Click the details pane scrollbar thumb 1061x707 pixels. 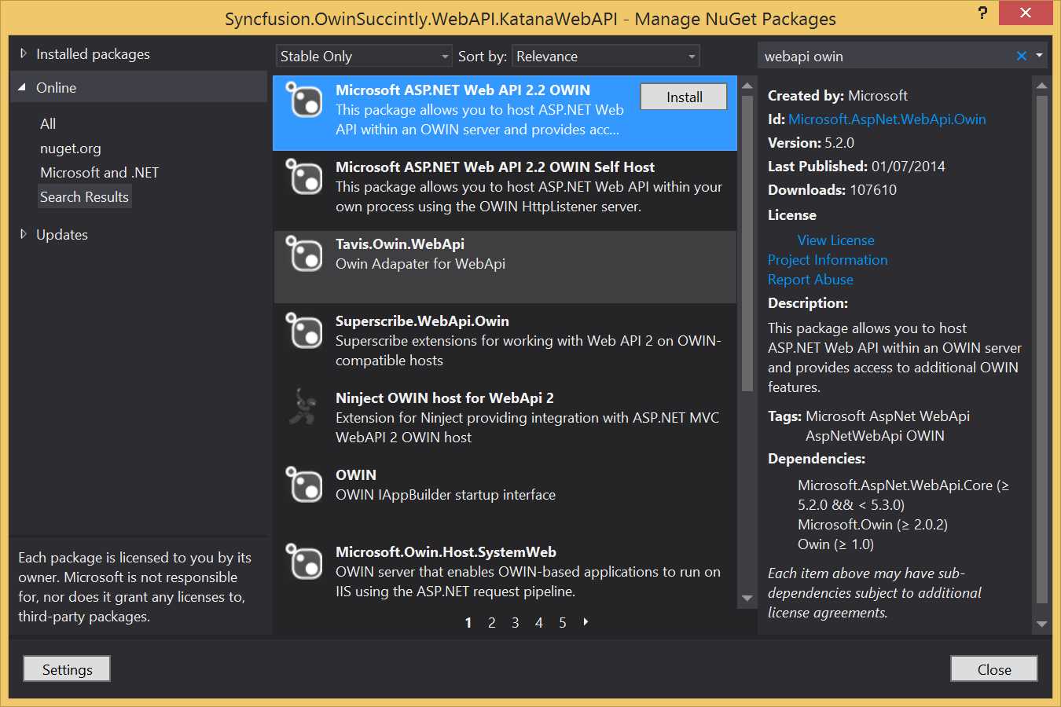1042,350
